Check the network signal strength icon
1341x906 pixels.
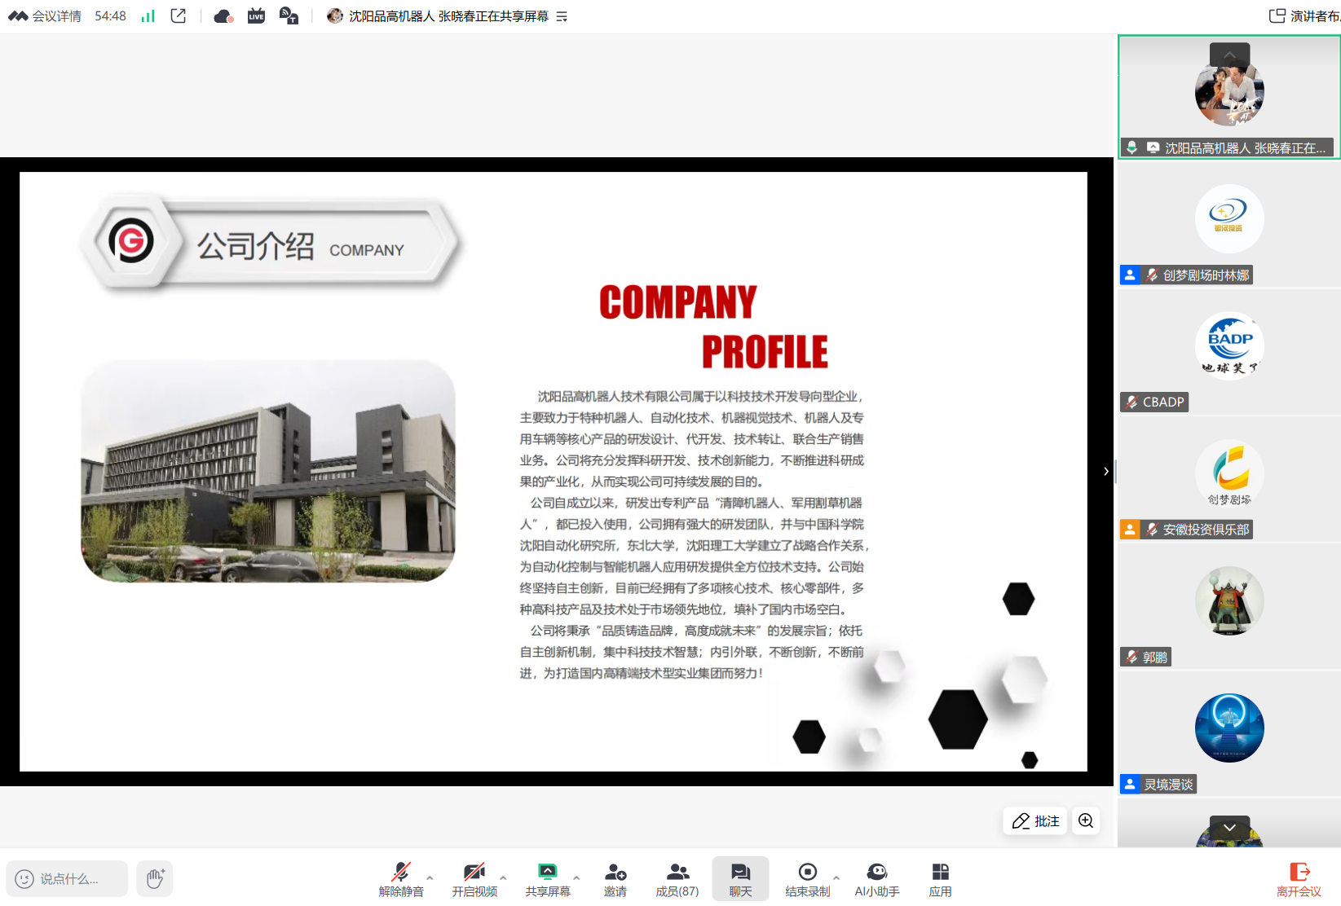[148, 16]
